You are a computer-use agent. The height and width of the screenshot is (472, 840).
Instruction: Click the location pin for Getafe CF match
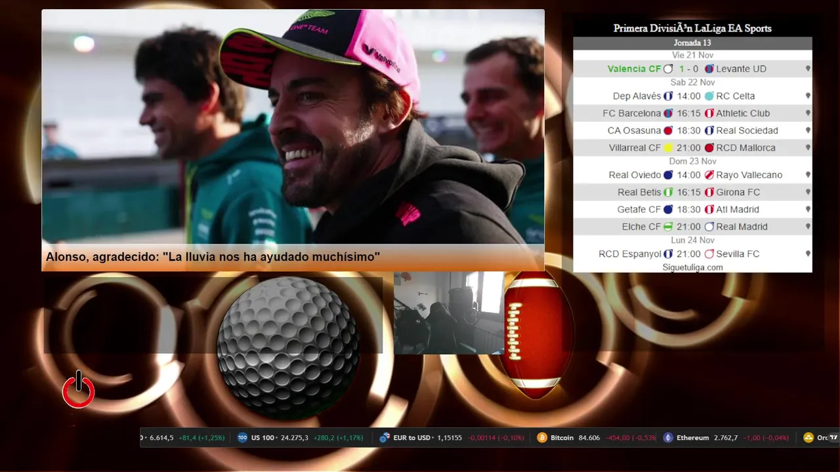[808, 210]
